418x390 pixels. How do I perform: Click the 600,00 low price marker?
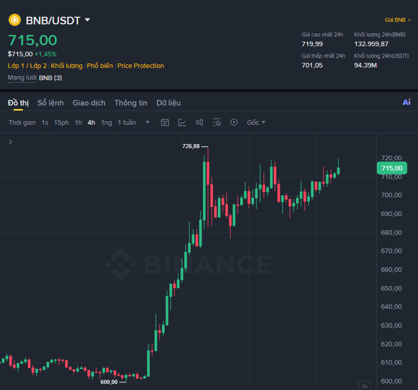pyautogui.click(x=109, y=382)
